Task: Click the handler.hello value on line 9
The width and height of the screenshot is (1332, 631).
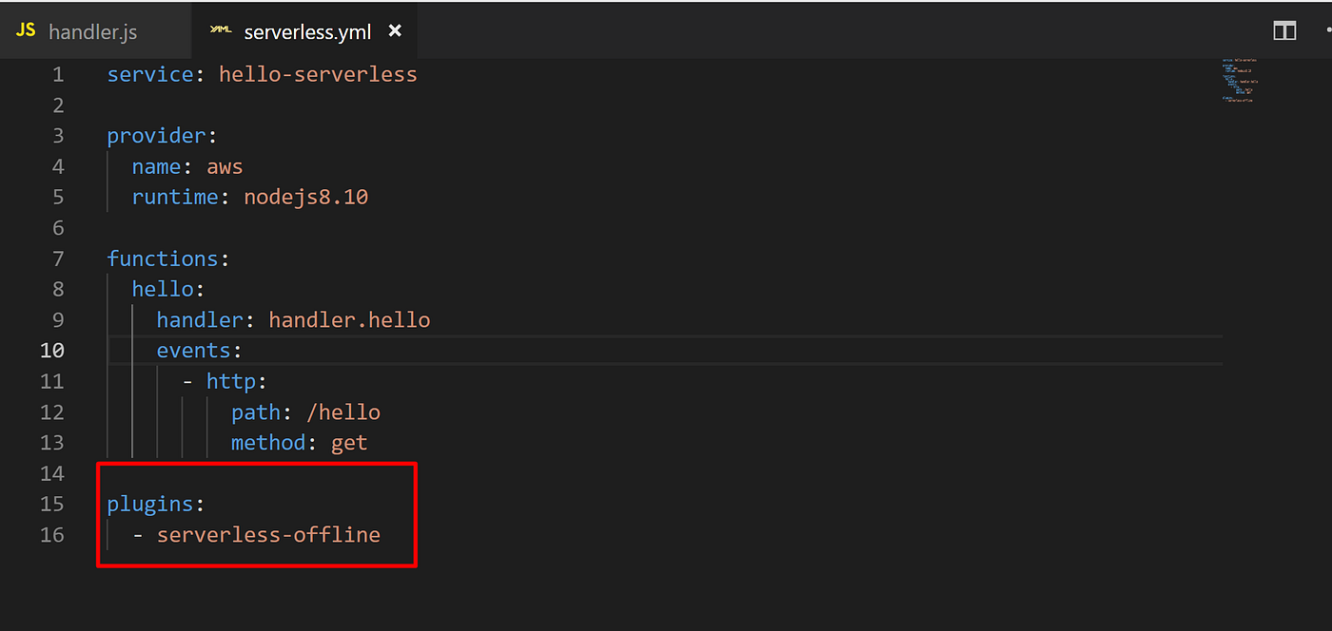Action: pyautogui.click(x=349, y=319)
